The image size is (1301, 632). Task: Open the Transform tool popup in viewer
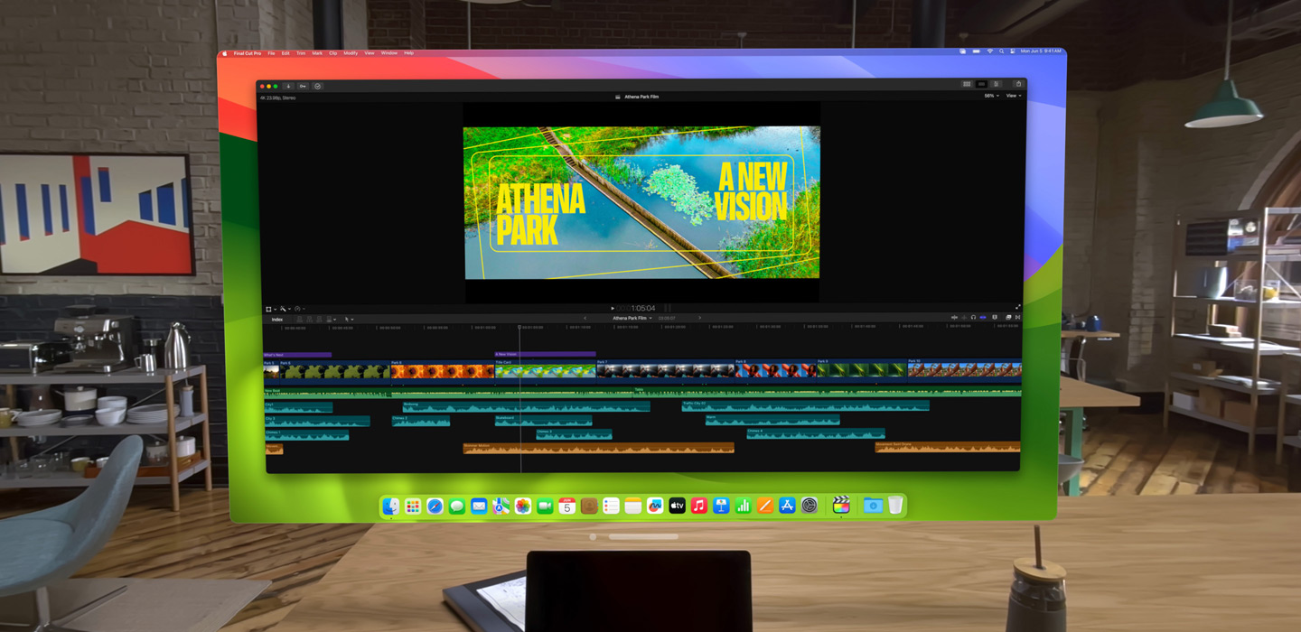[x=270, y=309]
